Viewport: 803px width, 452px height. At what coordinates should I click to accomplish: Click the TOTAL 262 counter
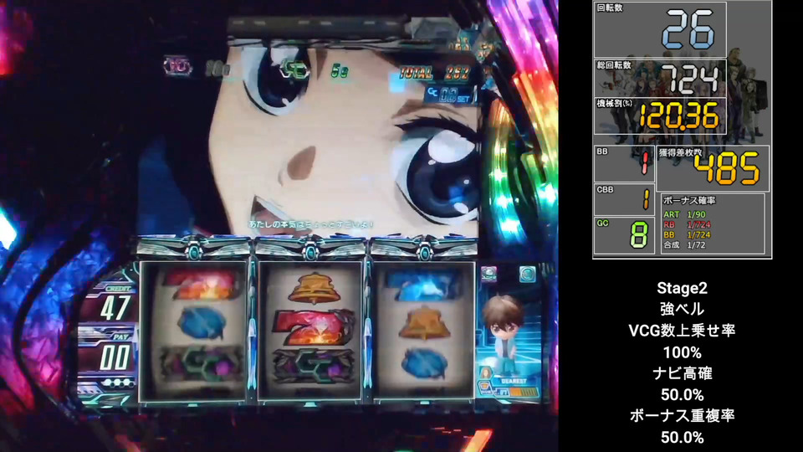pos(435,74)
